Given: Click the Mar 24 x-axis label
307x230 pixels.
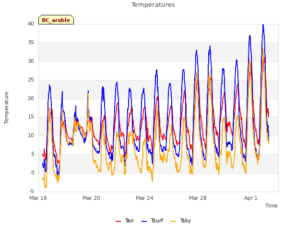Looking at the screenshot, I should (x=144, y=198).
